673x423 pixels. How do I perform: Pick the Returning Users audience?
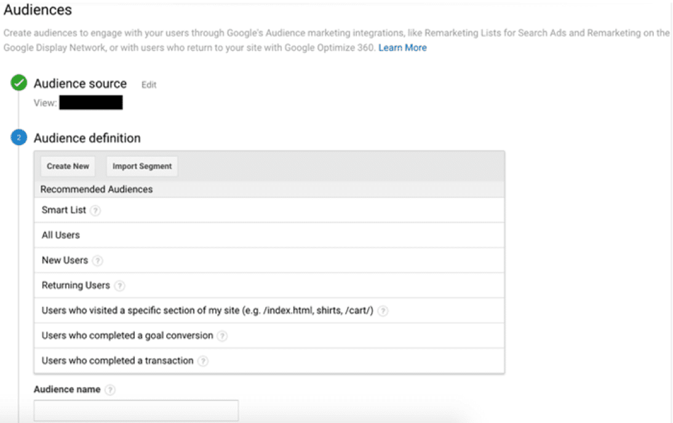click(x=76, y=285)
